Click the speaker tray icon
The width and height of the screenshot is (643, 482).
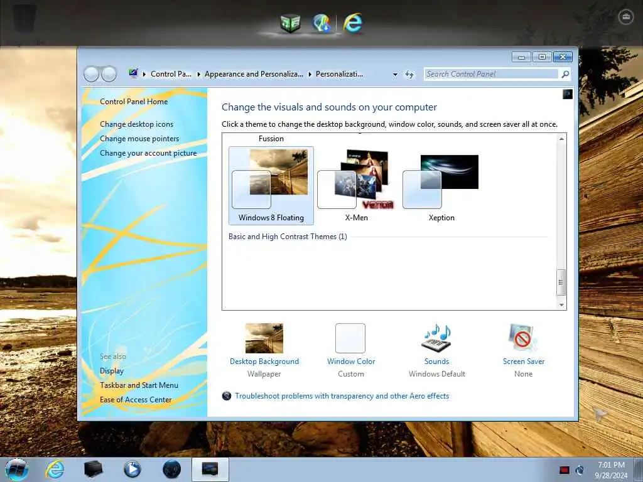[x=580, y=470]
